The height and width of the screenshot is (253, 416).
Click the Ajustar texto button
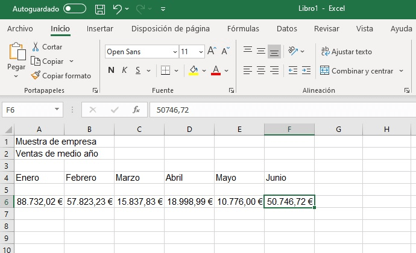click(347, 51)
